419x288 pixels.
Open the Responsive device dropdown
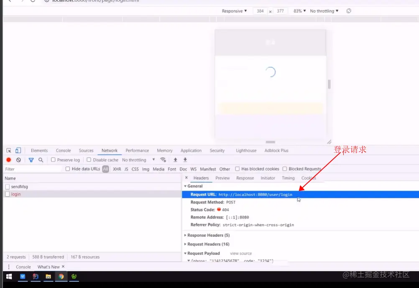coord(234,11)
